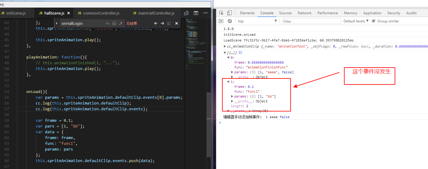The image size is (428, 169).
Task: Split the VS Code editor
Action: click(196, 13)
